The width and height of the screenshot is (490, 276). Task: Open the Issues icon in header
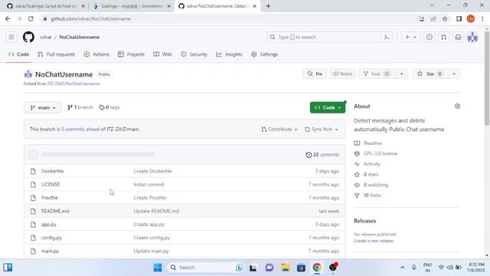pos(430,38)
